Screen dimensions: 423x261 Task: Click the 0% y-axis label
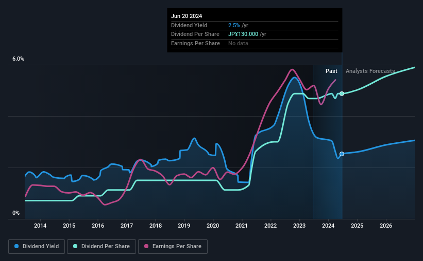coord(16,213)
